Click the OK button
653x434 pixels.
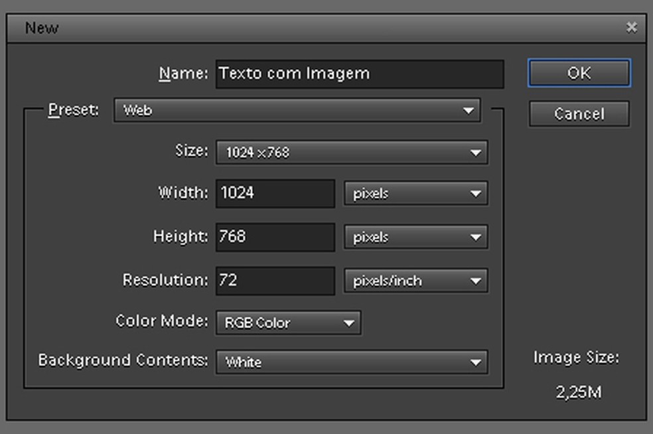pos(579,73)
